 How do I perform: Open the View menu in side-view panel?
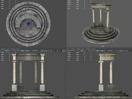[68, 49]
